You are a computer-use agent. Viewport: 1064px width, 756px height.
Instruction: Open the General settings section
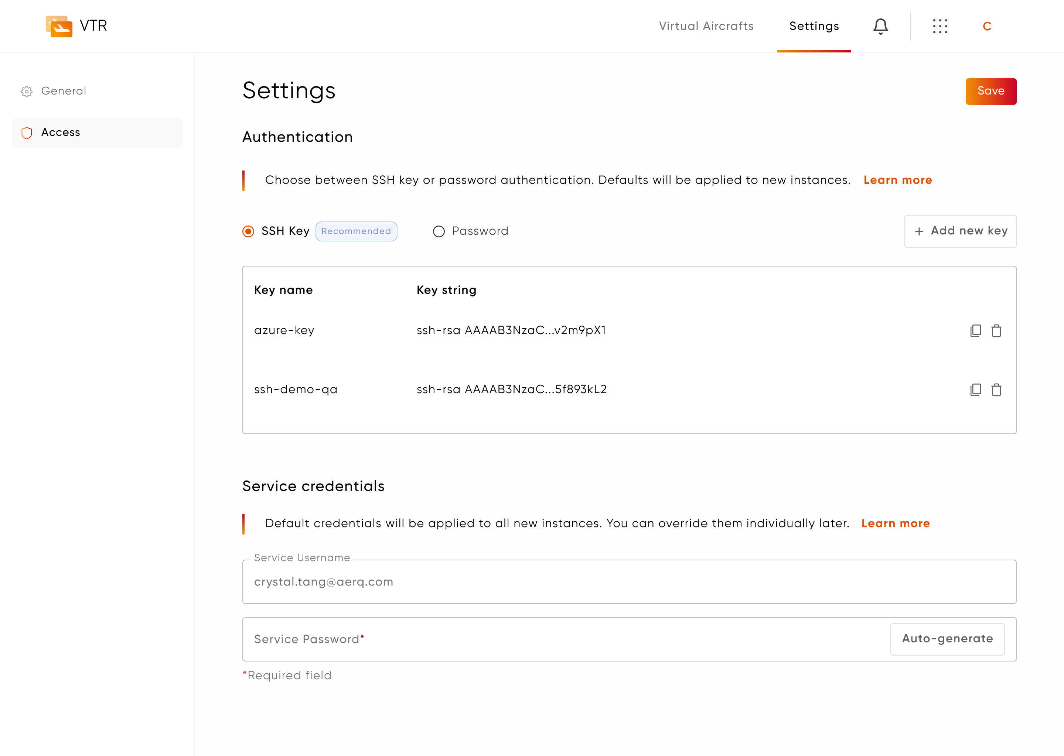(63, 91)
